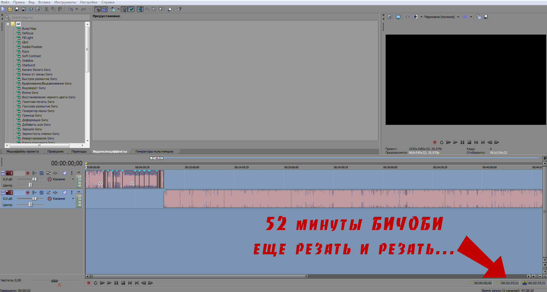Click the Paste clipboard icon
The image size is (547, 292).
coord(60,9)
